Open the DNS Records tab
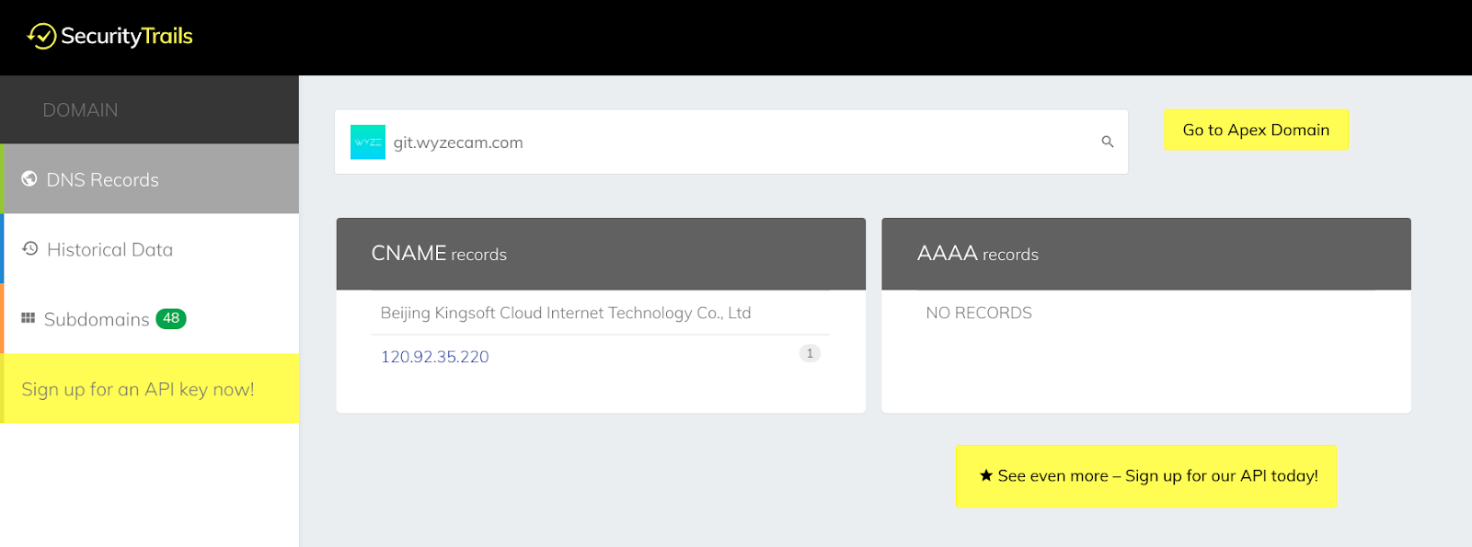Image resolution: width=1472 pixels, height=547 pixels. [x=150, y=179]
